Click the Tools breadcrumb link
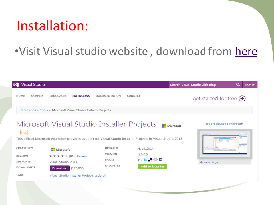Image resolution: width=274 pixels, height=205 pixels. (x=44, y=110)
